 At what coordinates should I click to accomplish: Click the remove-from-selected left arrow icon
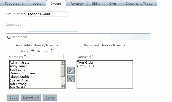pyautogui.click(x=71, y=78)
